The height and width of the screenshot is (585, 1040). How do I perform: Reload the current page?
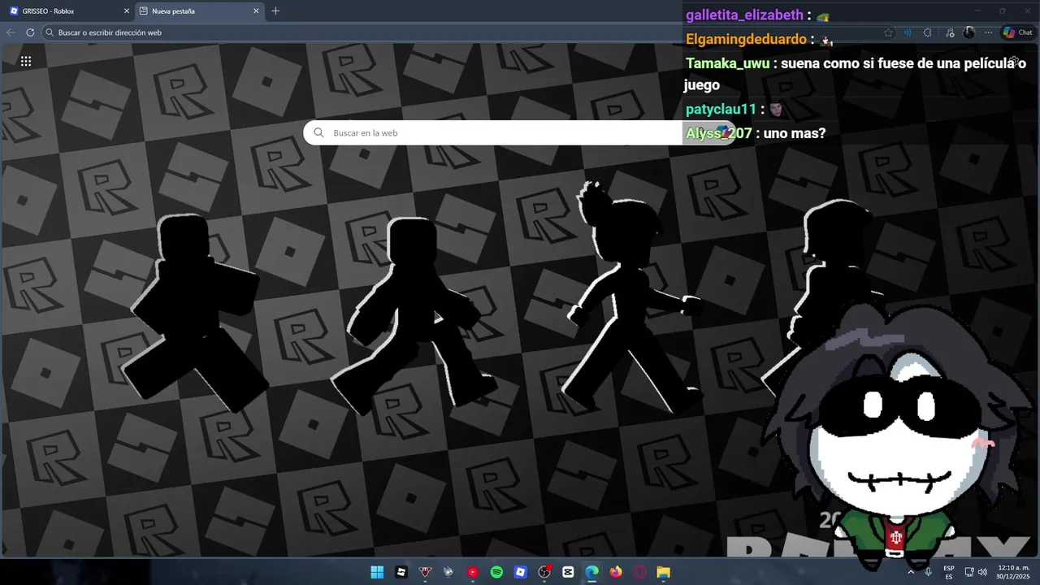[30, 32]
